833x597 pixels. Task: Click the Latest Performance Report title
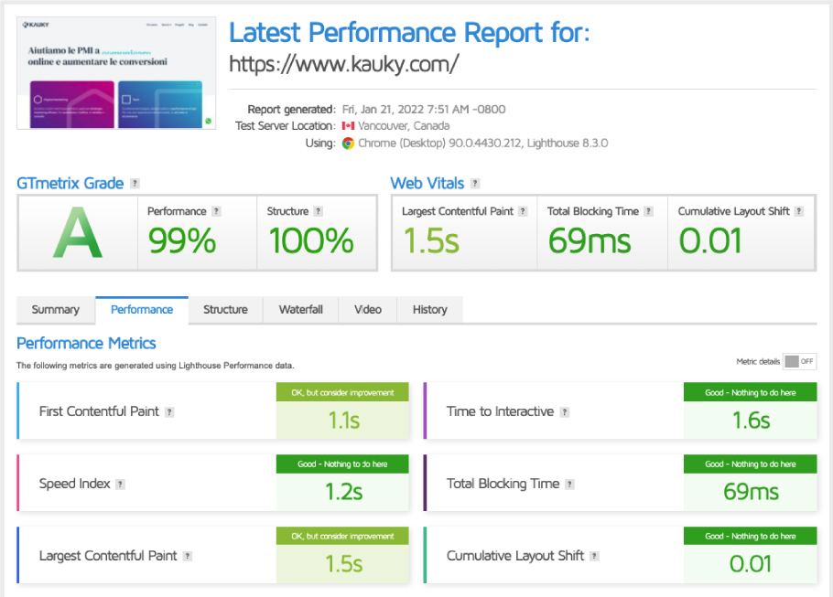[409, 33]
